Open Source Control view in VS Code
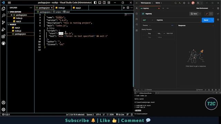221x124 pixels. (x=3, y=22)
